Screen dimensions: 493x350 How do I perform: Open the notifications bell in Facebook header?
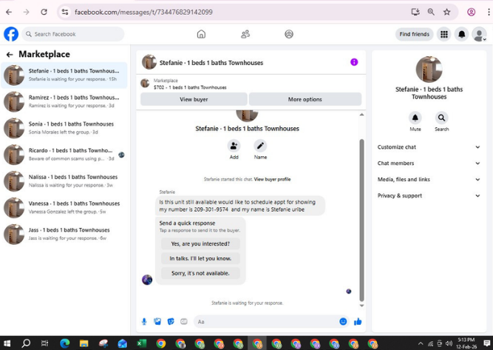[x=461, y=34]
